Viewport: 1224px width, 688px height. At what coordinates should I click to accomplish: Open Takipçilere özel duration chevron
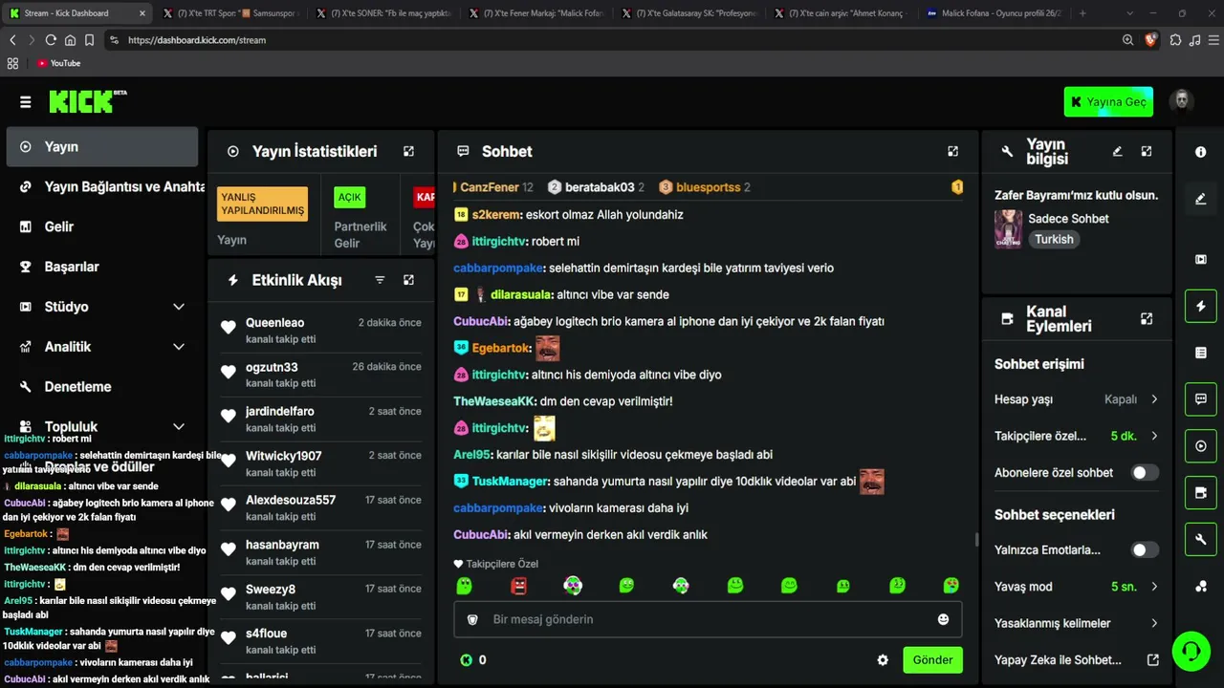pos(1154,436)
